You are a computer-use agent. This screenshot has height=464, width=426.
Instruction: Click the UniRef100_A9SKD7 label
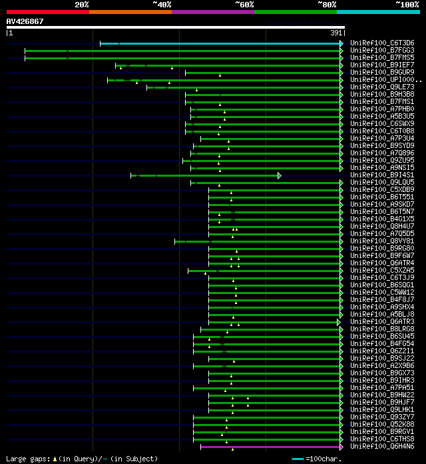(382, 204)
